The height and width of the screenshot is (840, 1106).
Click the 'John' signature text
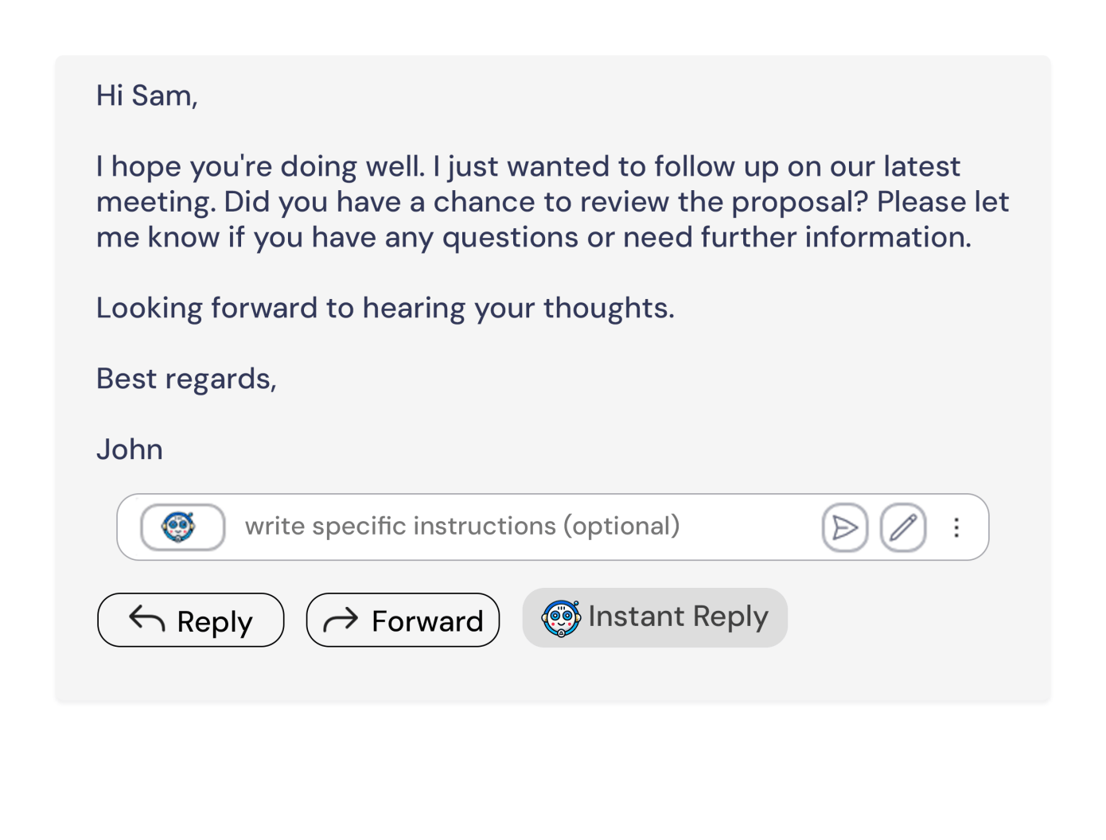click(x=129, y=449)
